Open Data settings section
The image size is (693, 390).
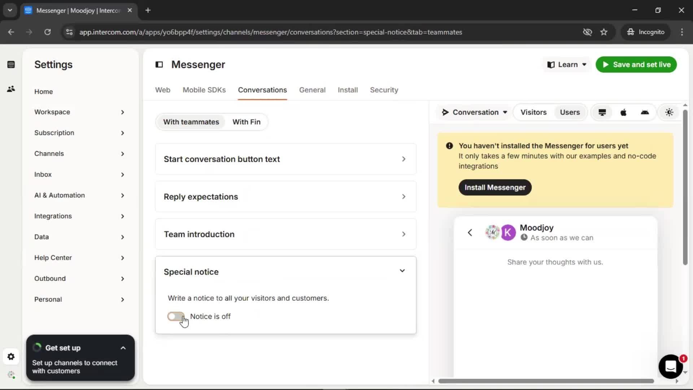click(79, 237)
